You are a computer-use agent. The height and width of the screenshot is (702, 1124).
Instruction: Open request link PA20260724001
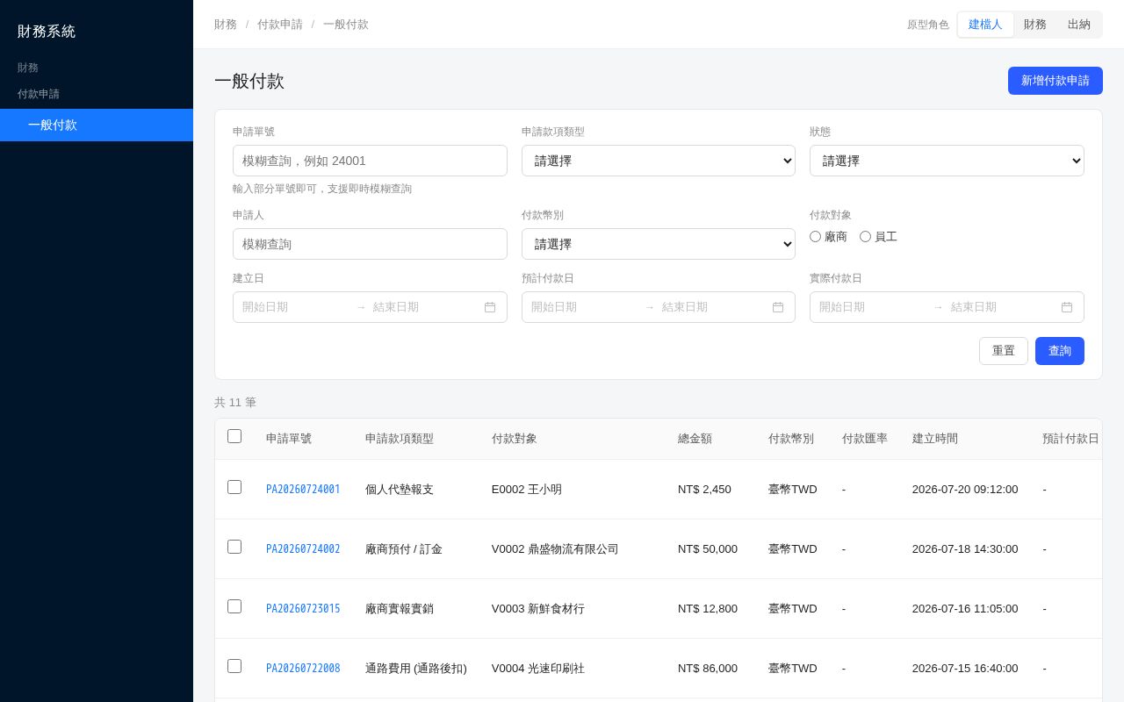point(303,490)
